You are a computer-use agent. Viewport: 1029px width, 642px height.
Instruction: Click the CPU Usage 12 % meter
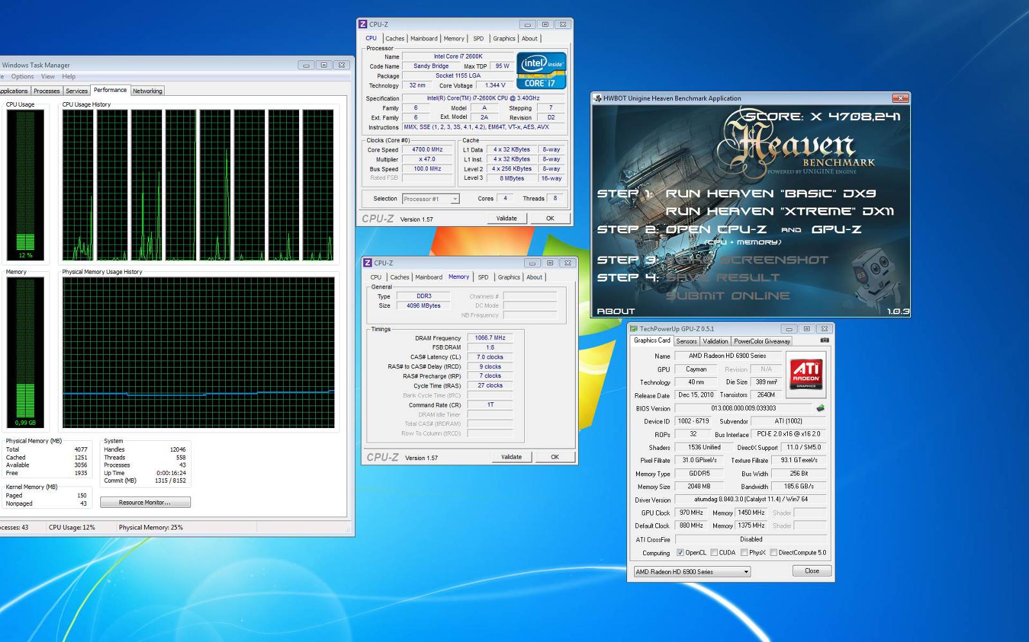[25, 184]
